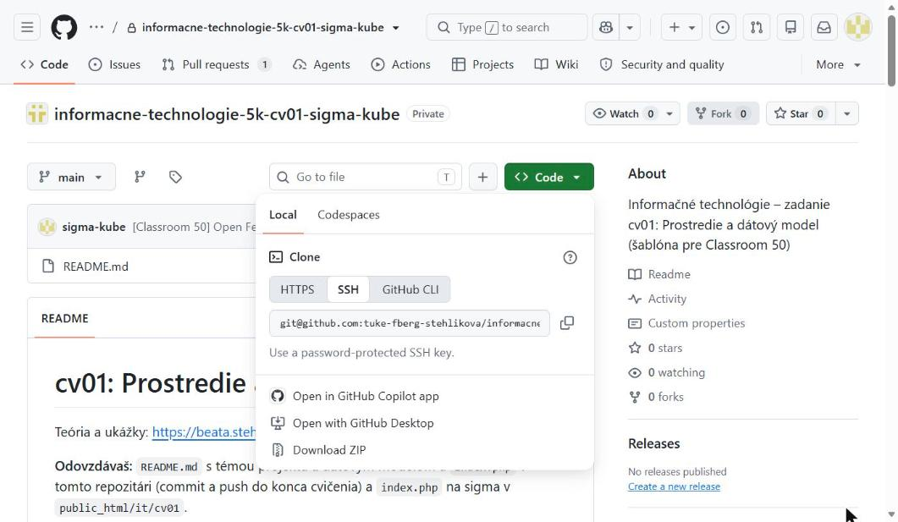The height and width of the screenshot is (522, 898).
Task: Switch to the Codespaces tab
Action: (348, 215)
